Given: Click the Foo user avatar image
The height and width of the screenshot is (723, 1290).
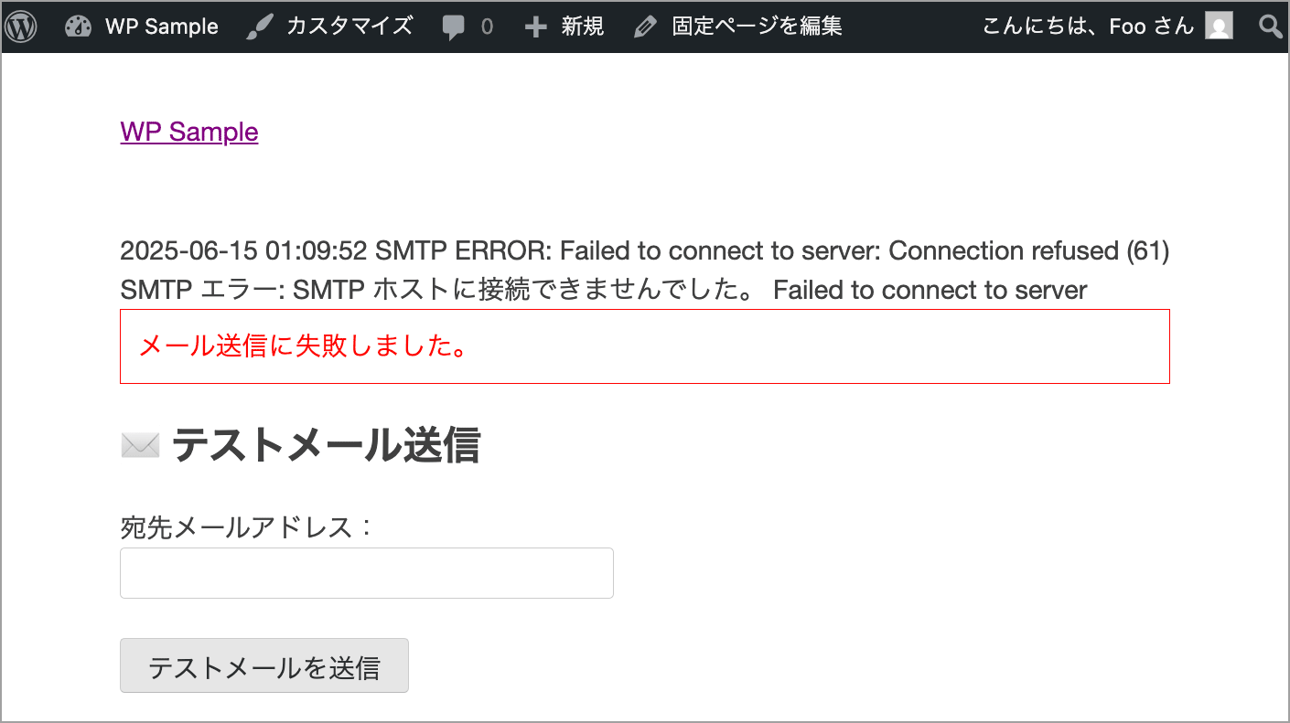Looking at the screenshot, I should [1219, 27].
